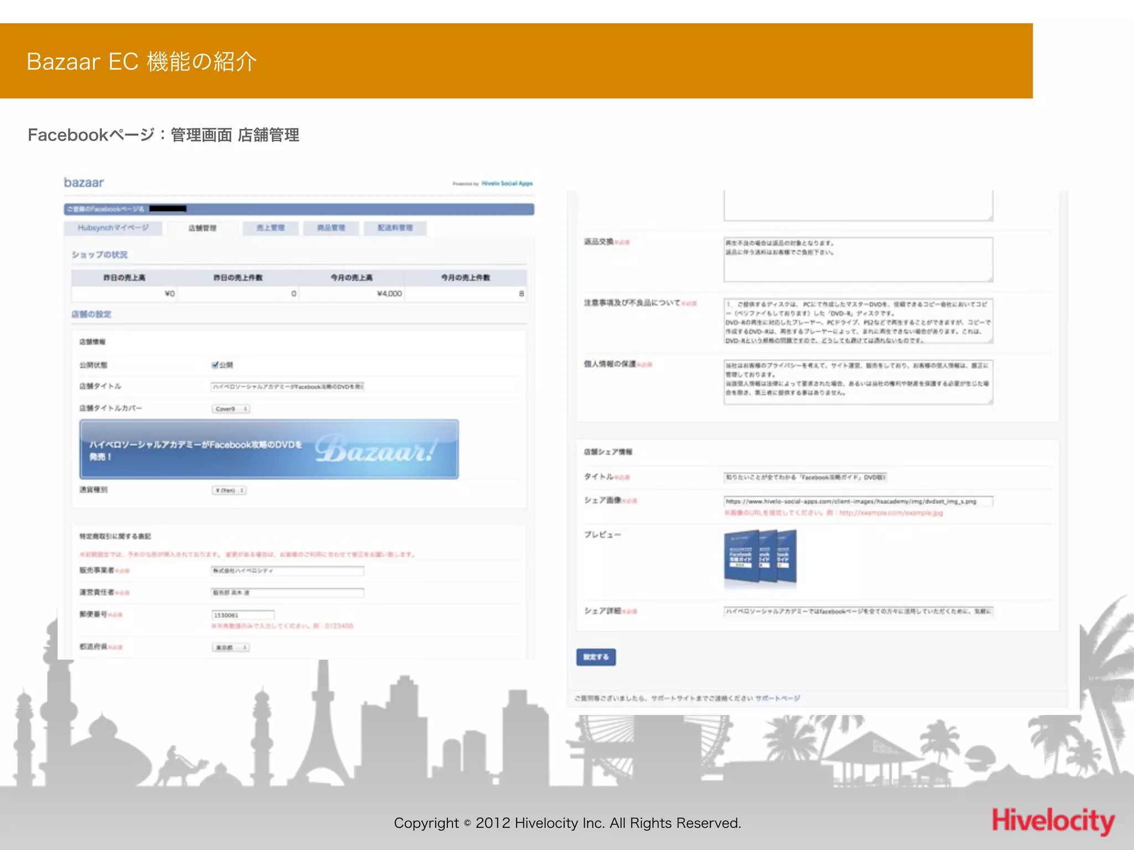Image resolution: width=1134 pixels, height=850 pixels.
Task: Open the Hivelo Social Apps link
Action: point(507,183)
